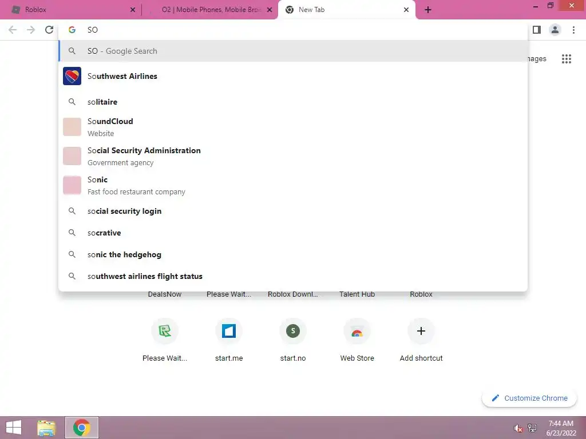Open the profile avatar menu
Screen dimensions: 586x439
pyautogui.click(x=555, y=30)
